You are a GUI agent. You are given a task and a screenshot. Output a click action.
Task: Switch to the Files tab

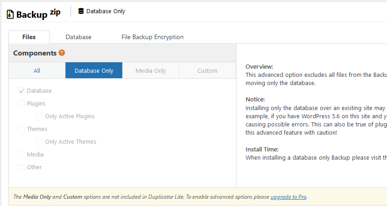coord(29,37)
